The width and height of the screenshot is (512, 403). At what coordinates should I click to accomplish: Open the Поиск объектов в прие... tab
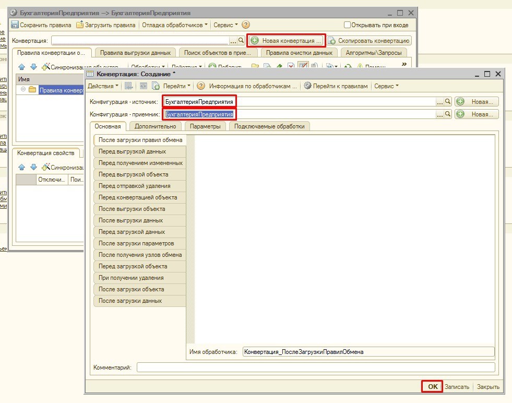(x=218, y=53)
